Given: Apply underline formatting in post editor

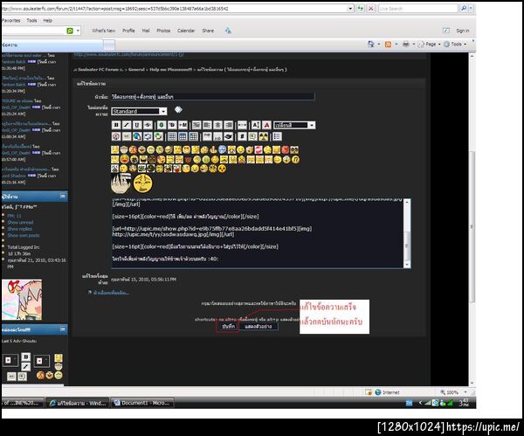Looking at the screenshot, I should coord(137,125).
